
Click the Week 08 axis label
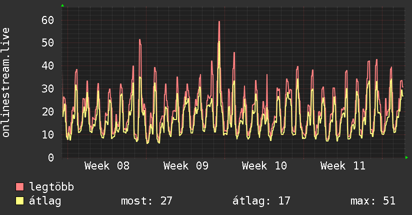click(x=107, y=166)
